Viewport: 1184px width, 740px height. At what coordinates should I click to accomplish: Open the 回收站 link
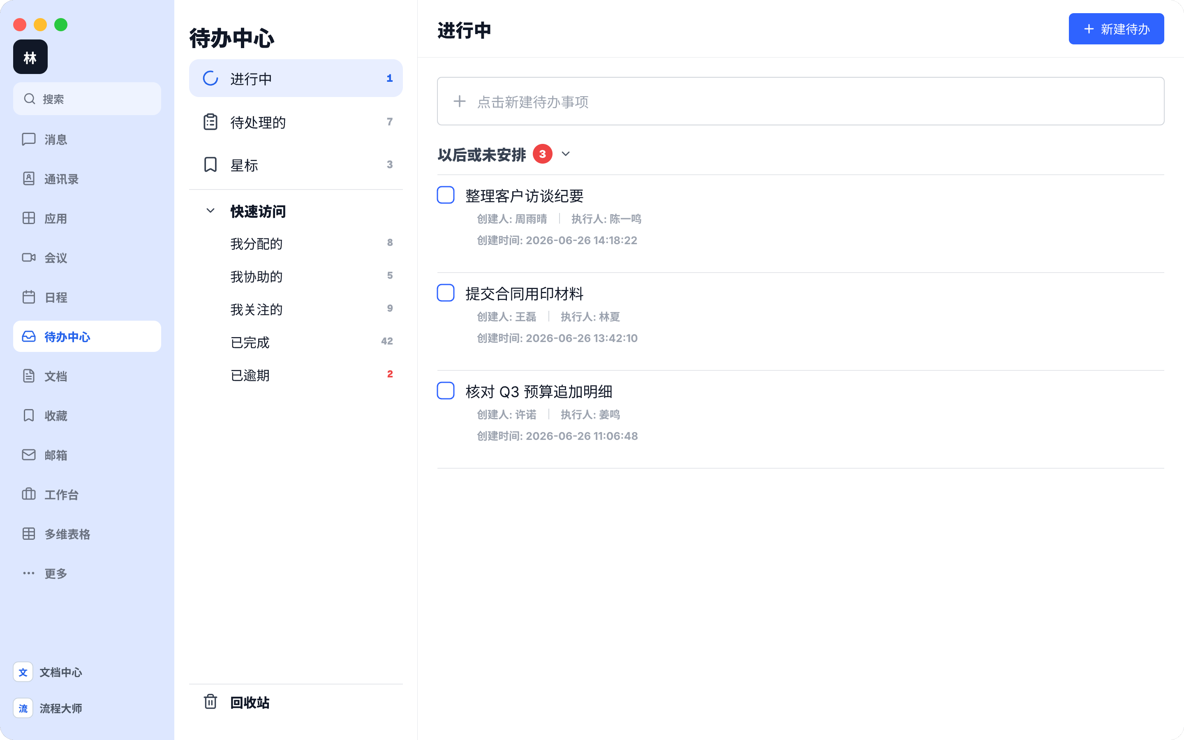250,702
